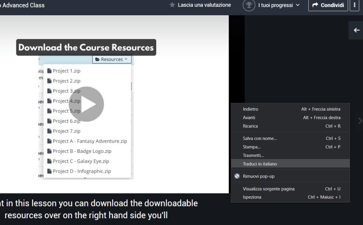The image size is (363, 225).
Task: Select Indietro in the context menu
Action: [251, 109]
